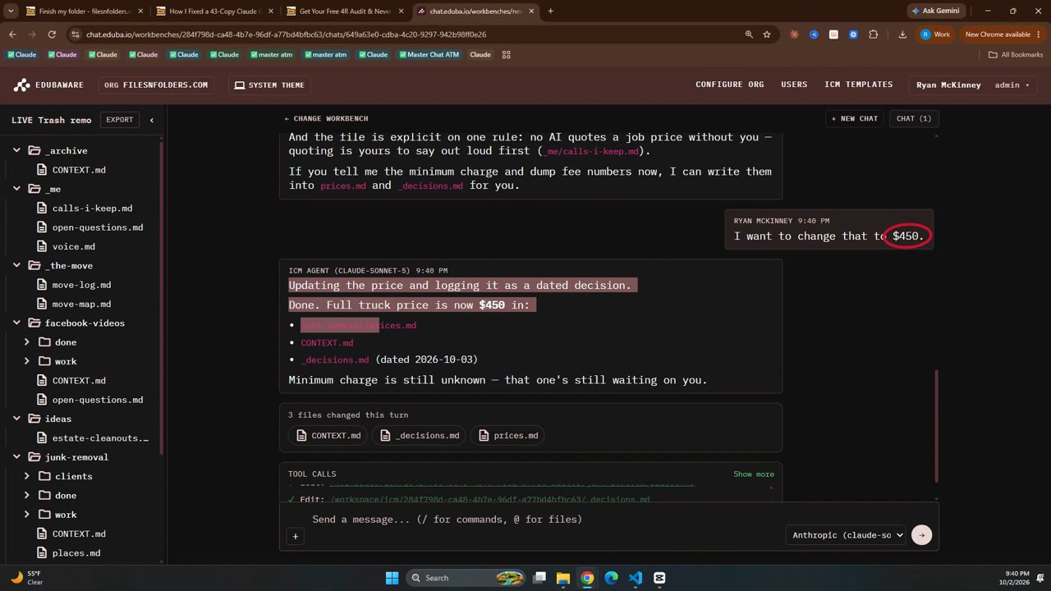Image resolution: width=1051 pixels, height=591 pixels.
Task: Open File Explorer from the taskbar
Action: click(x=563, y=578)
